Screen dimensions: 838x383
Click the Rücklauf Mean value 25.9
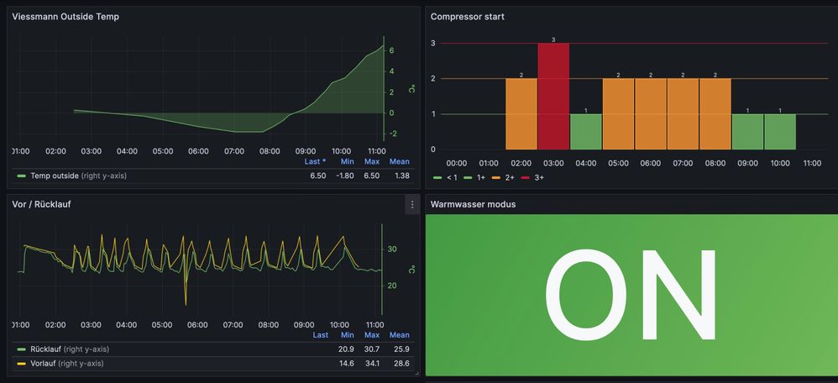tap(401, 349)
